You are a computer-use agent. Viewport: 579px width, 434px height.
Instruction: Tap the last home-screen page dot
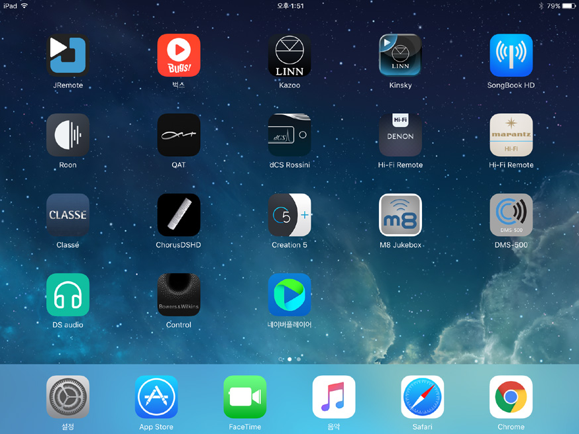coord(298,359)
